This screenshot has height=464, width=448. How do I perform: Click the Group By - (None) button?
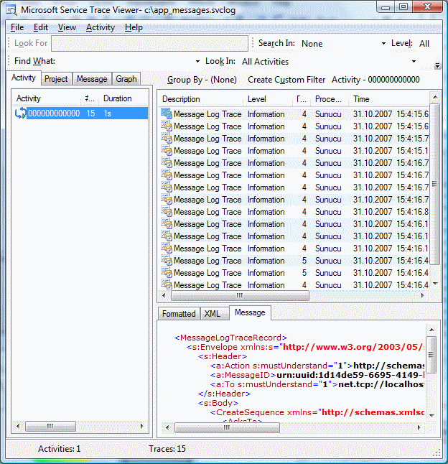tap(202, 80)
